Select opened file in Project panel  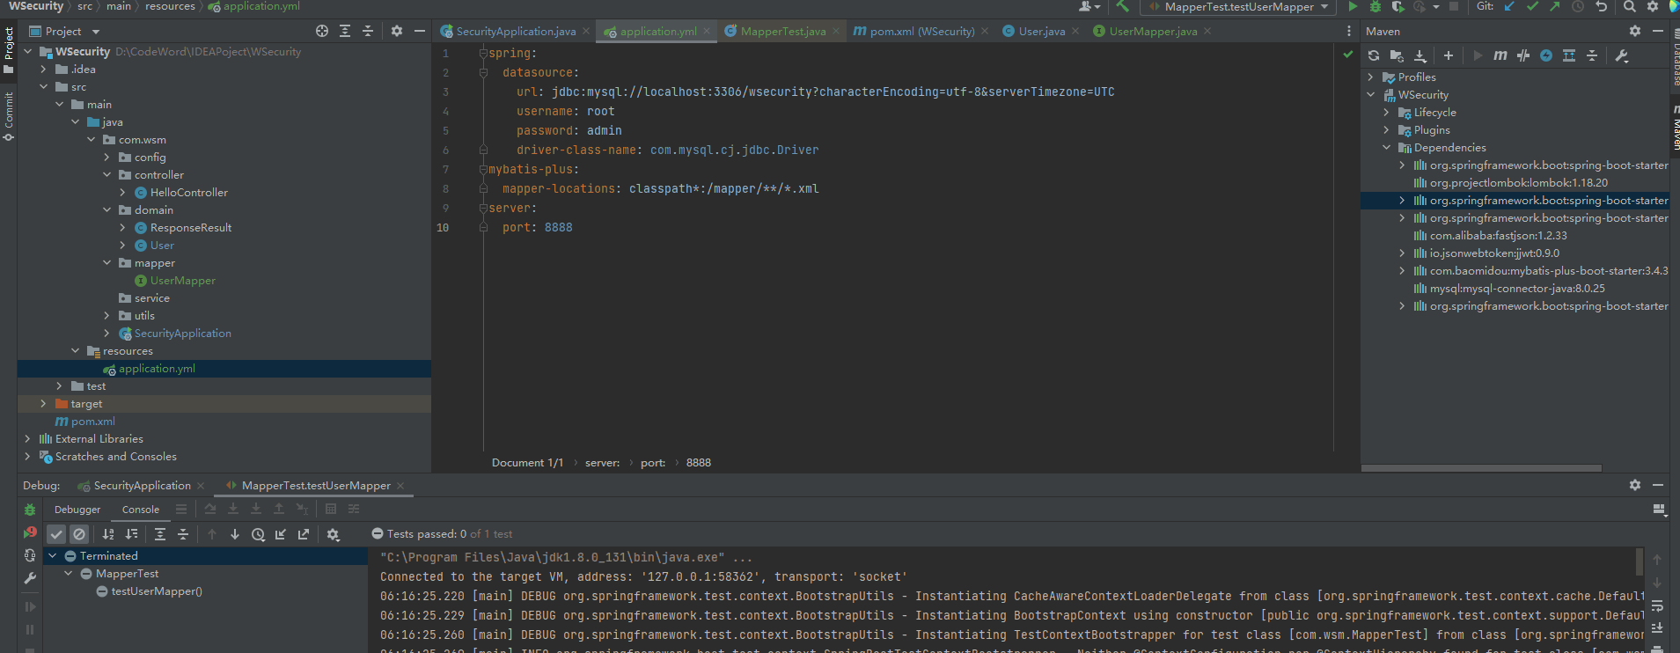[x=322, y=31]
